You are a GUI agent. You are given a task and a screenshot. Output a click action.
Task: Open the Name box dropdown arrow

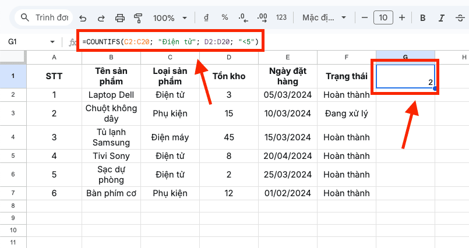pyautogui.click(x=52, y=42)
